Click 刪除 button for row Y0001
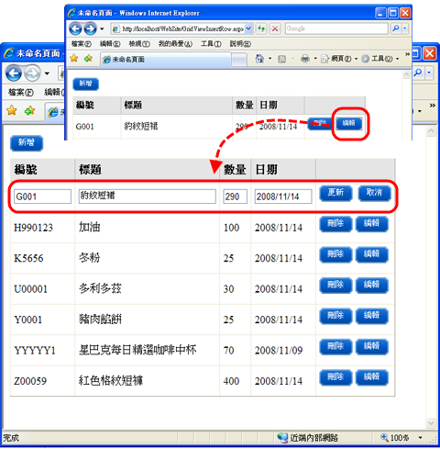The height and width of the screenshot is (449, 440). point(335,316)
